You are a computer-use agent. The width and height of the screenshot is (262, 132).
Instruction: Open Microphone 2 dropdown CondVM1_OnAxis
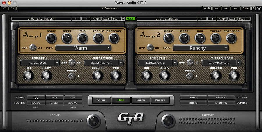click(221, 63)
